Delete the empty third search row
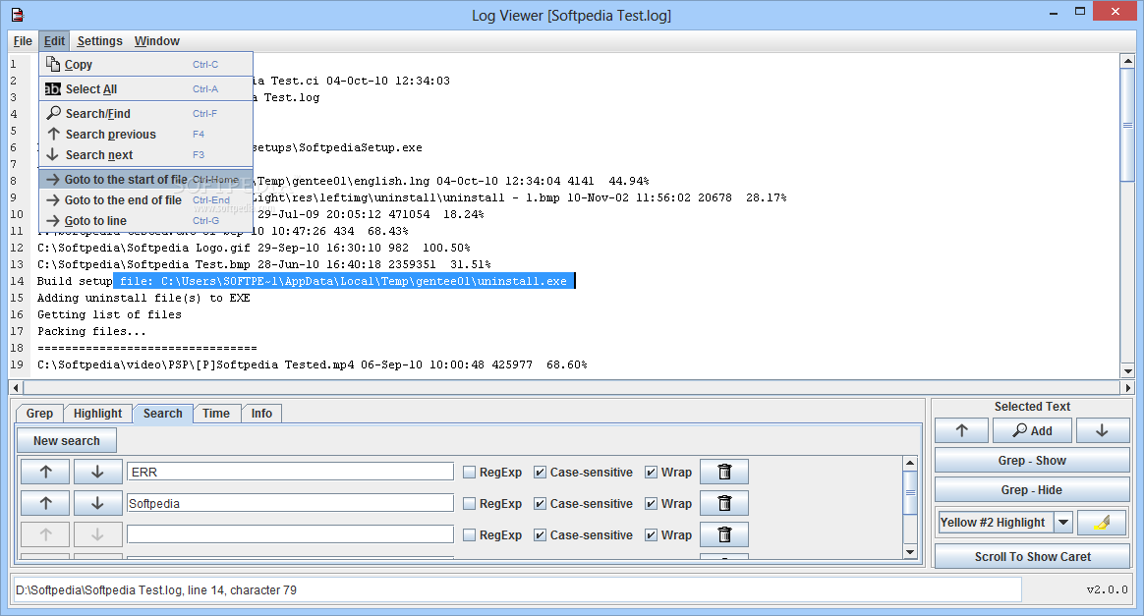The width and height of the screenshot is (1144, 616). (724, 534)
